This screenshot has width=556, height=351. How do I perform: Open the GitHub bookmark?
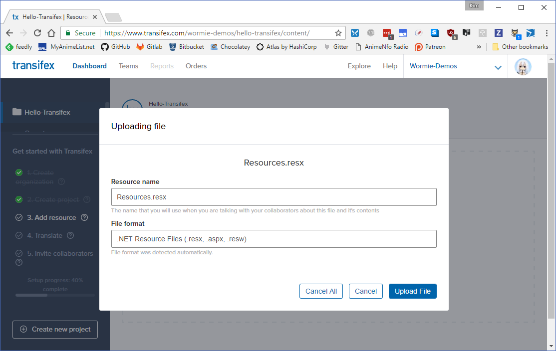coord(115,47)
